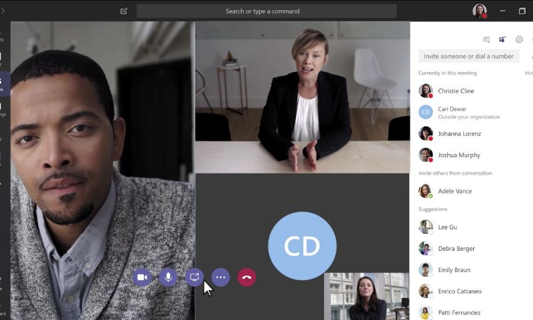The image size is (533, 320).
Task: Select the woman in black blazer video tile
Action: (x=302, y=97)
